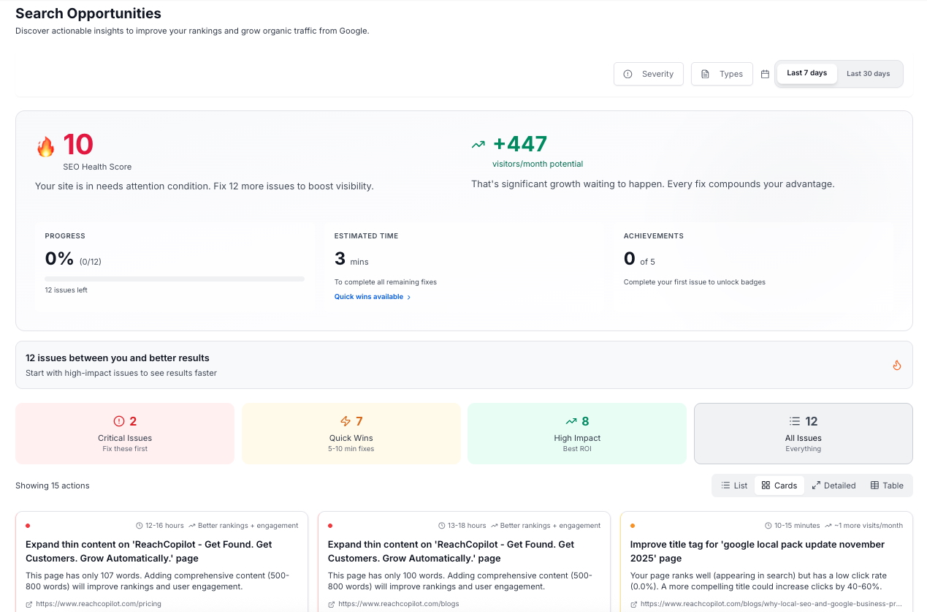Open the Types filter

pos(721,73)
